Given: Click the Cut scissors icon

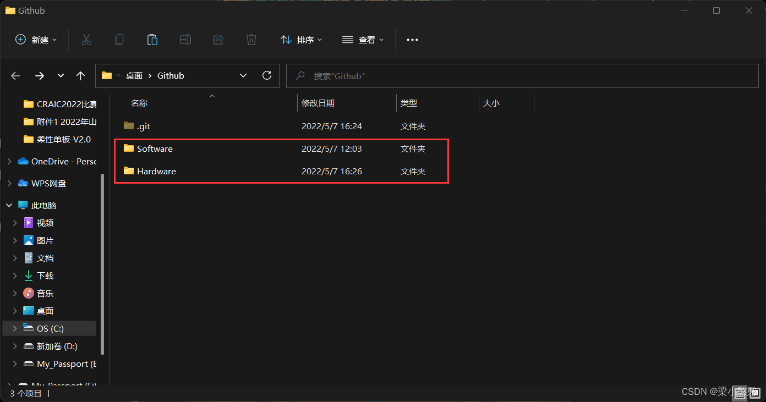Looking at the screenshot, I should (86, 40).
